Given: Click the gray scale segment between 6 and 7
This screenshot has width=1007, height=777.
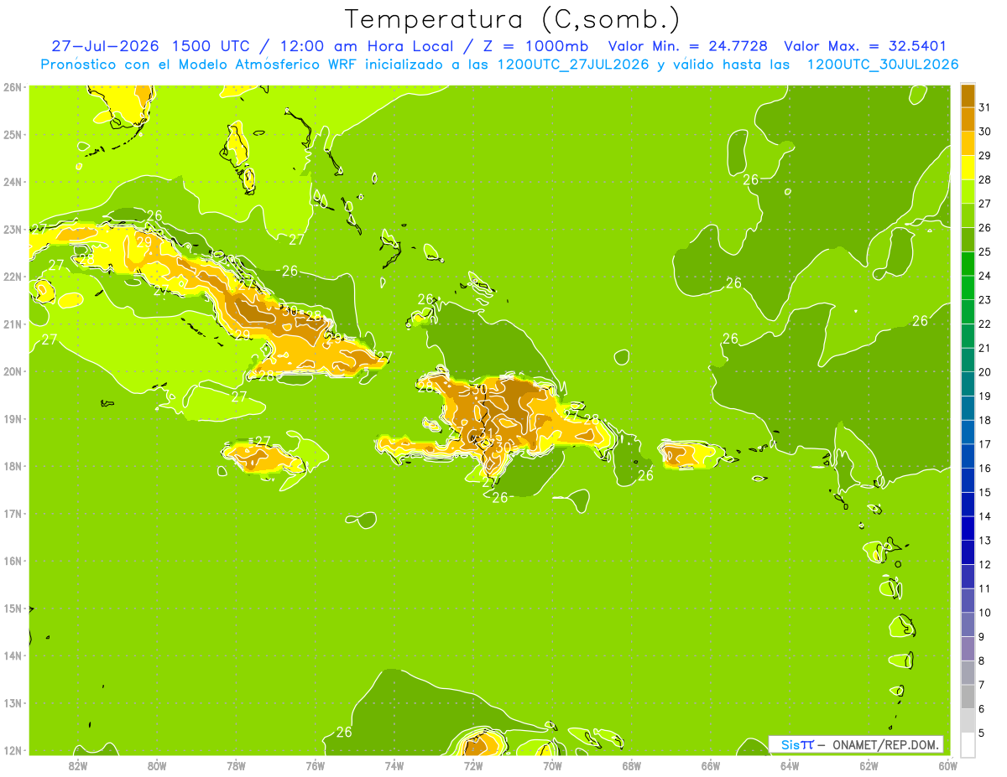Looking at the screenshot, I should coord(968,697).
